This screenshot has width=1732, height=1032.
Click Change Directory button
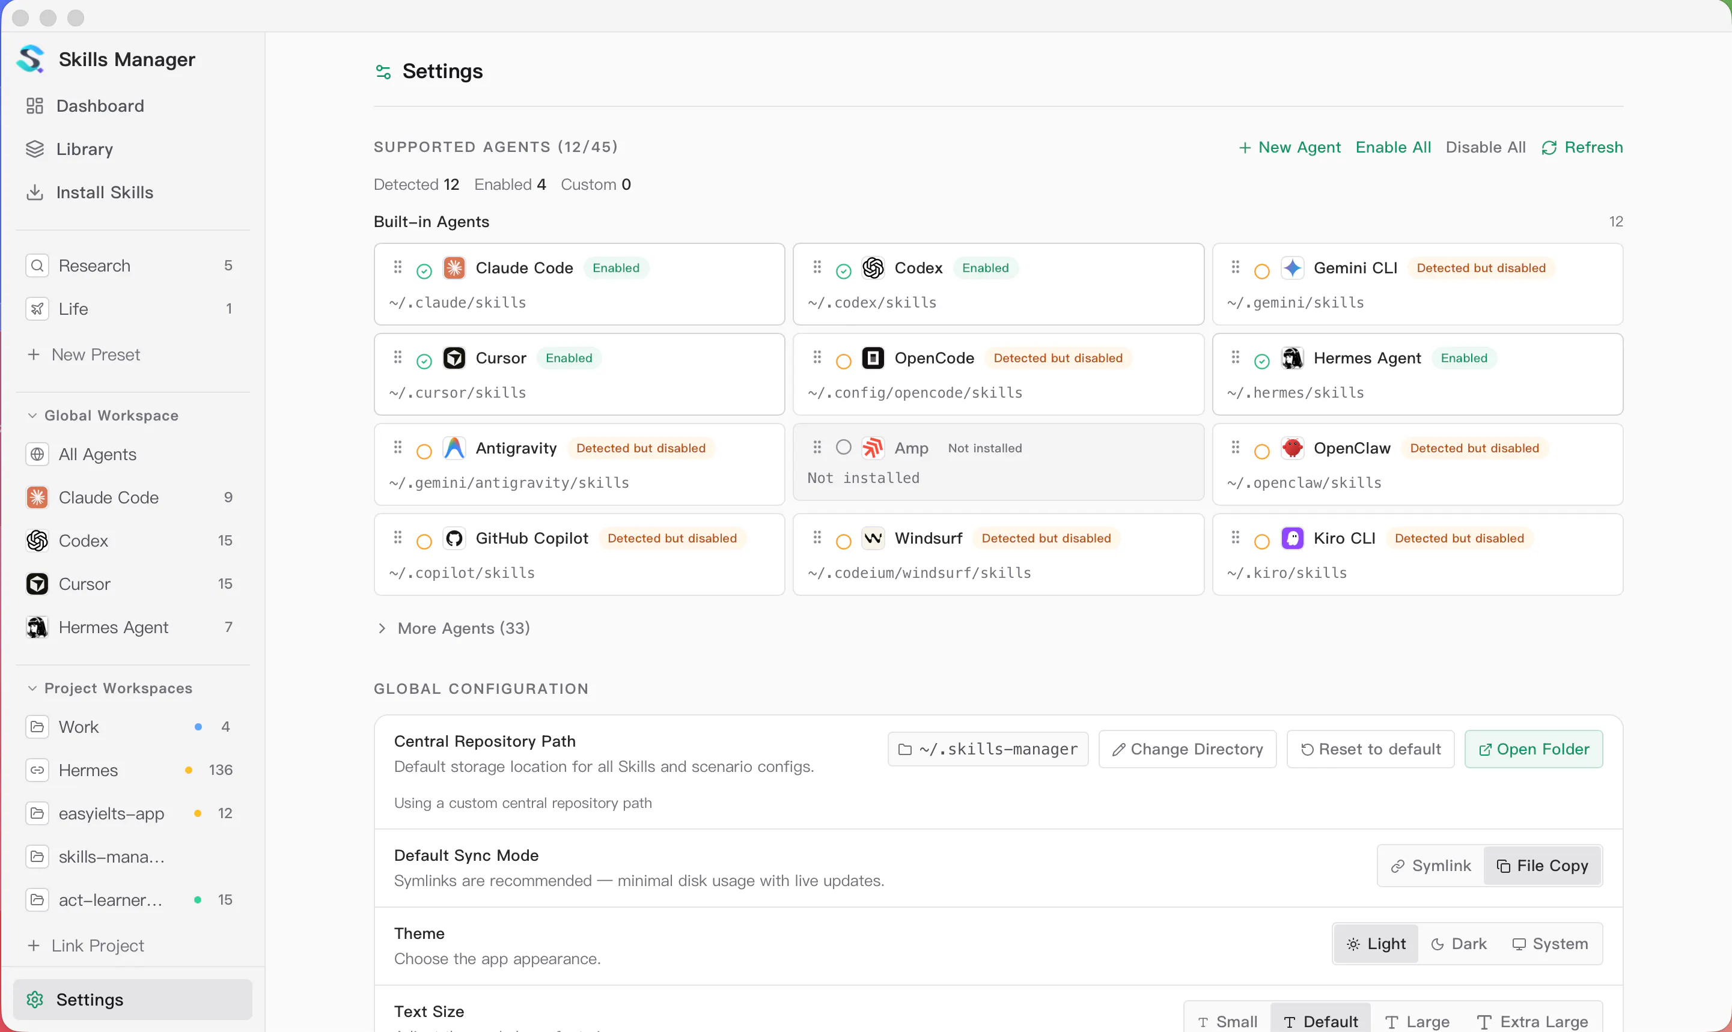pyautogui.click(x=1188, y=749)
